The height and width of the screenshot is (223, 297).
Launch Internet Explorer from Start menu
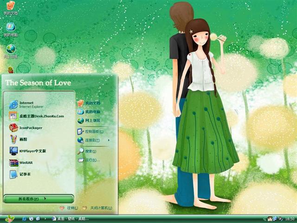coord(26,105)
